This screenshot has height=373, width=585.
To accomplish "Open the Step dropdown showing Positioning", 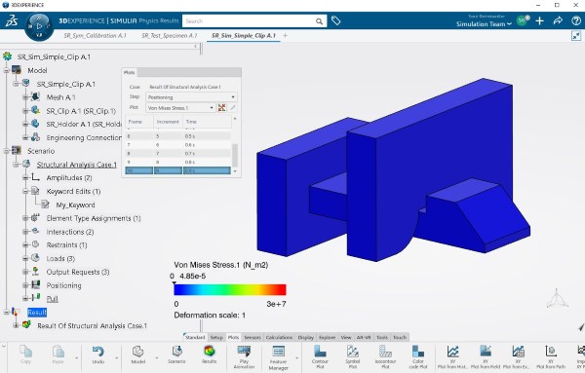I will (191, 96).
